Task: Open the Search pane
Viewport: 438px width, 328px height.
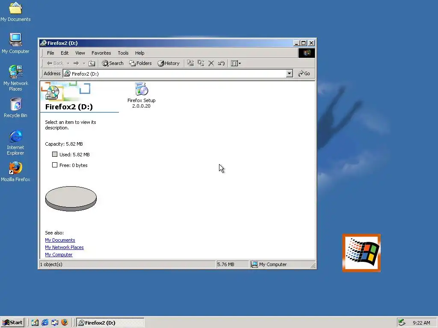Action: pyautogui.click(x=112, y=63)
